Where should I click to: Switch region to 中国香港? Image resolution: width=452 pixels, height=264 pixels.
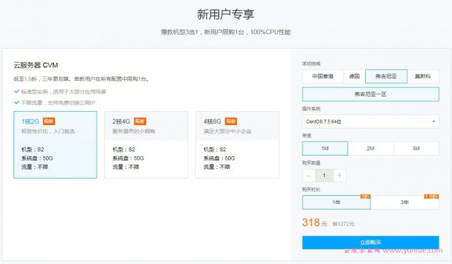(x=323, y=76)
